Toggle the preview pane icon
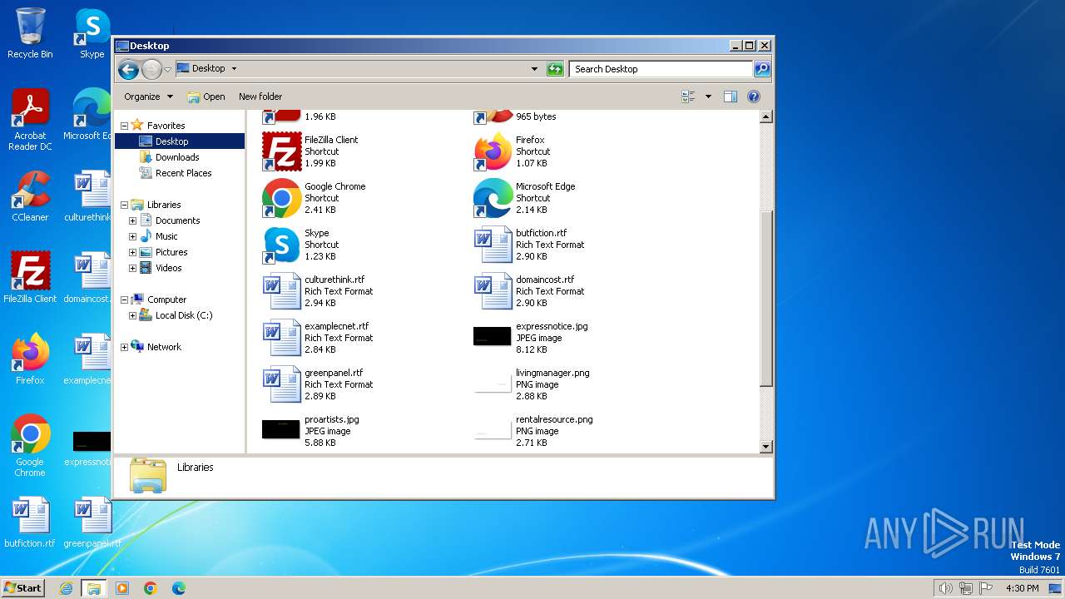1065x599 pixels. 730,97
